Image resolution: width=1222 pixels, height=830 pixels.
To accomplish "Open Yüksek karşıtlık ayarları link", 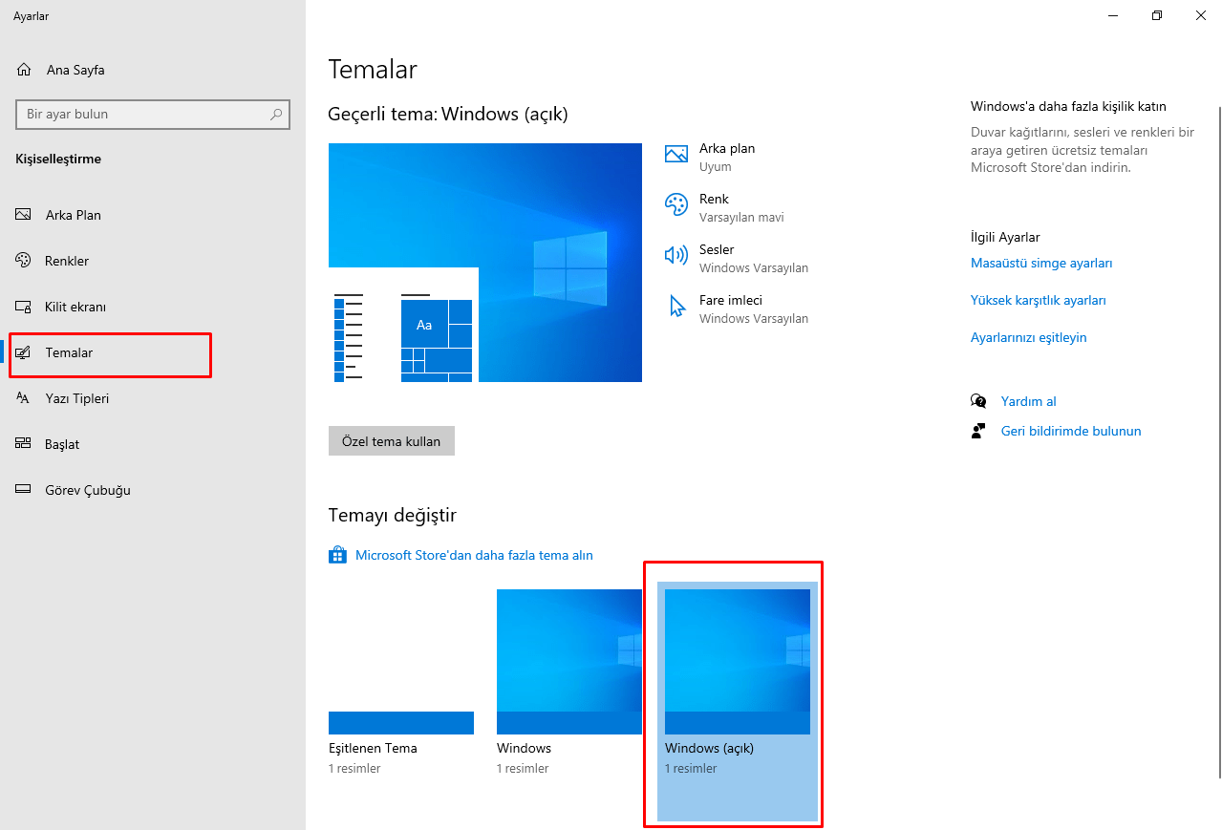I will point(1039,300).
